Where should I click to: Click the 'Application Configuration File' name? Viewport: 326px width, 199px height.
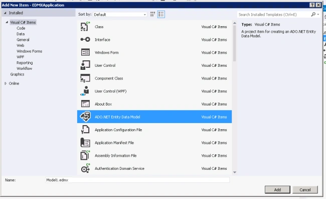pos(118,130)
